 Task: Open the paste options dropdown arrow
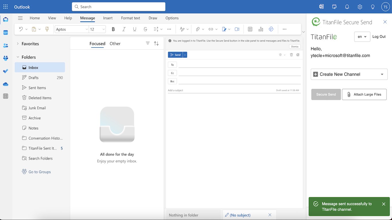tap(39, 29)
